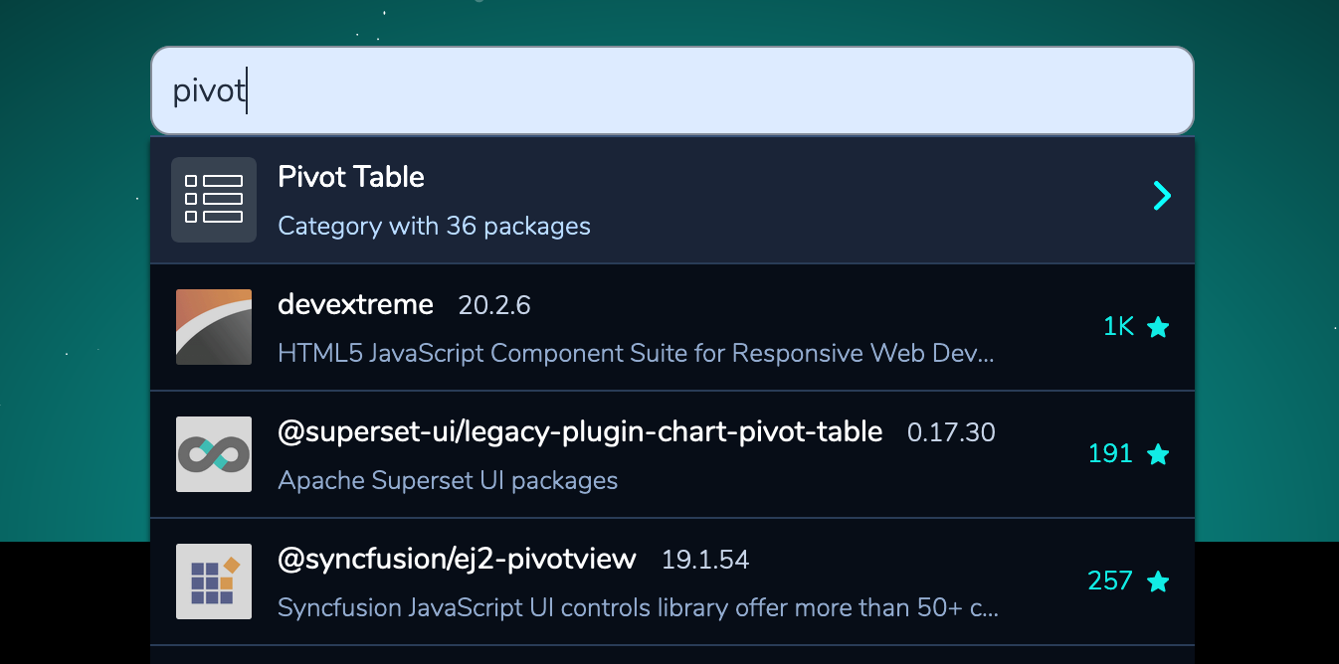Click the 1K star count

pos(1118,327)
